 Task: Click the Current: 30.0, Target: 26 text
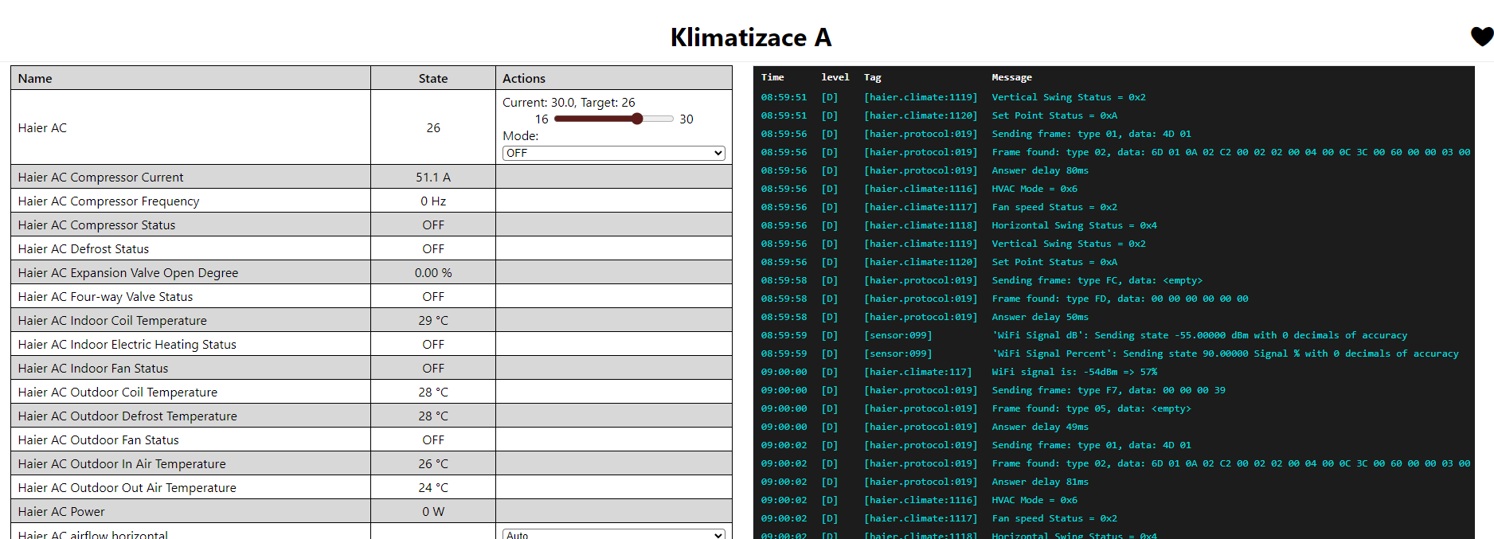569,102
